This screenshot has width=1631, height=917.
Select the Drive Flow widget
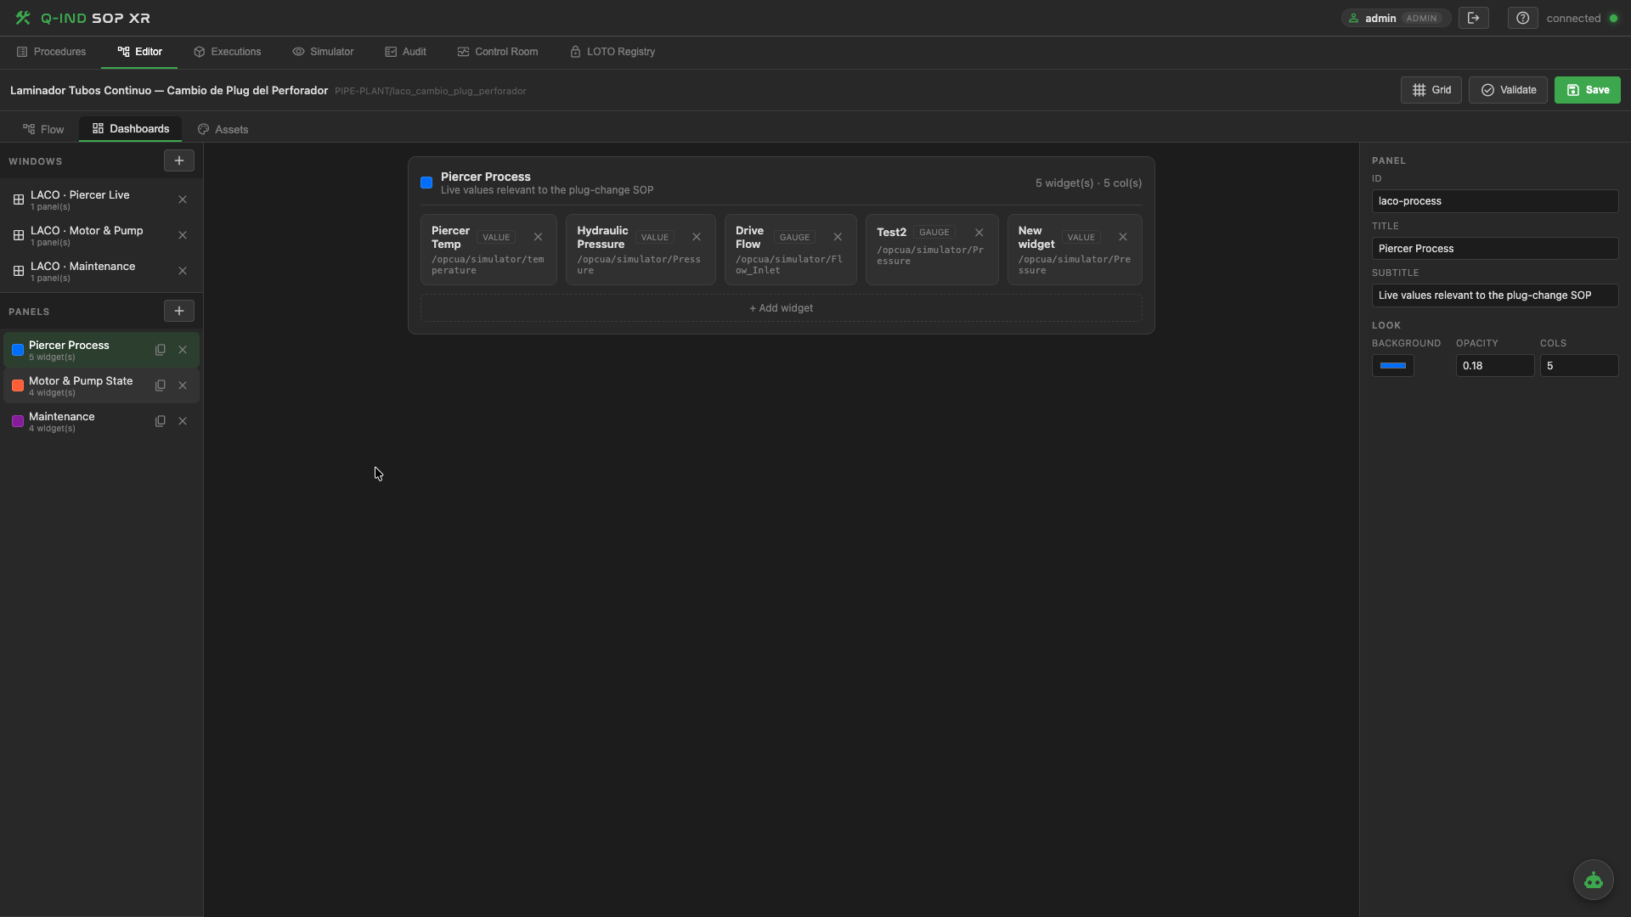(790, 250)
